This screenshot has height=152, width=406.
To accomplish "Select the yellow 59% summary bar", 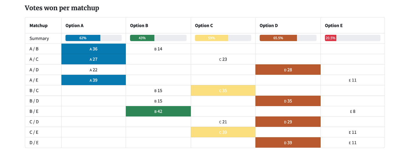I will (x=223, y=38).
